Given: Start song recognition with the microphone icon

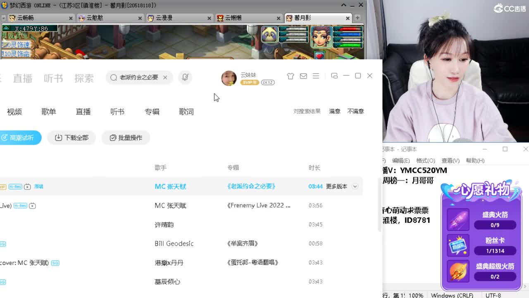Looking at the screenshot, I should (x=185, y=77).
